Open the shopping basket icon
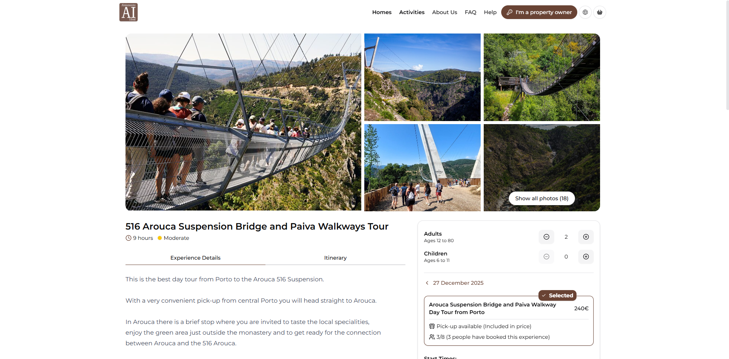The height and width of the screenshot is (359, 729). point(600,12)
